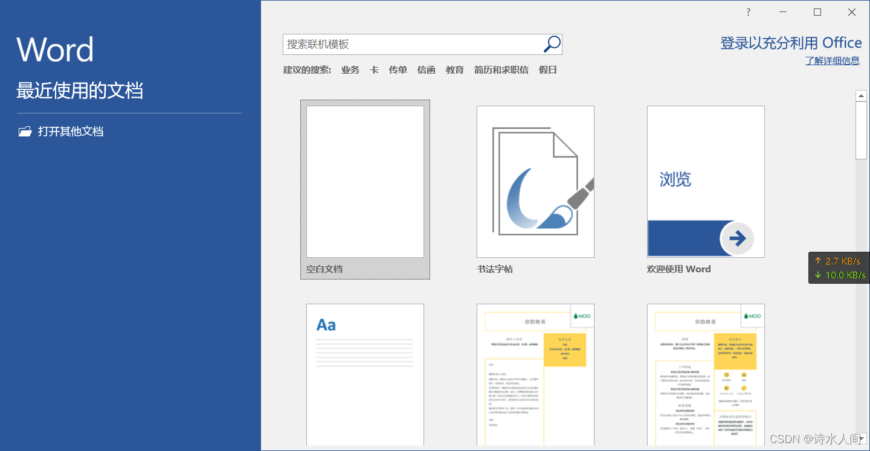Click the search magnifier icon
The height and width of the screenshot is (451, 870).
[552, 44]
